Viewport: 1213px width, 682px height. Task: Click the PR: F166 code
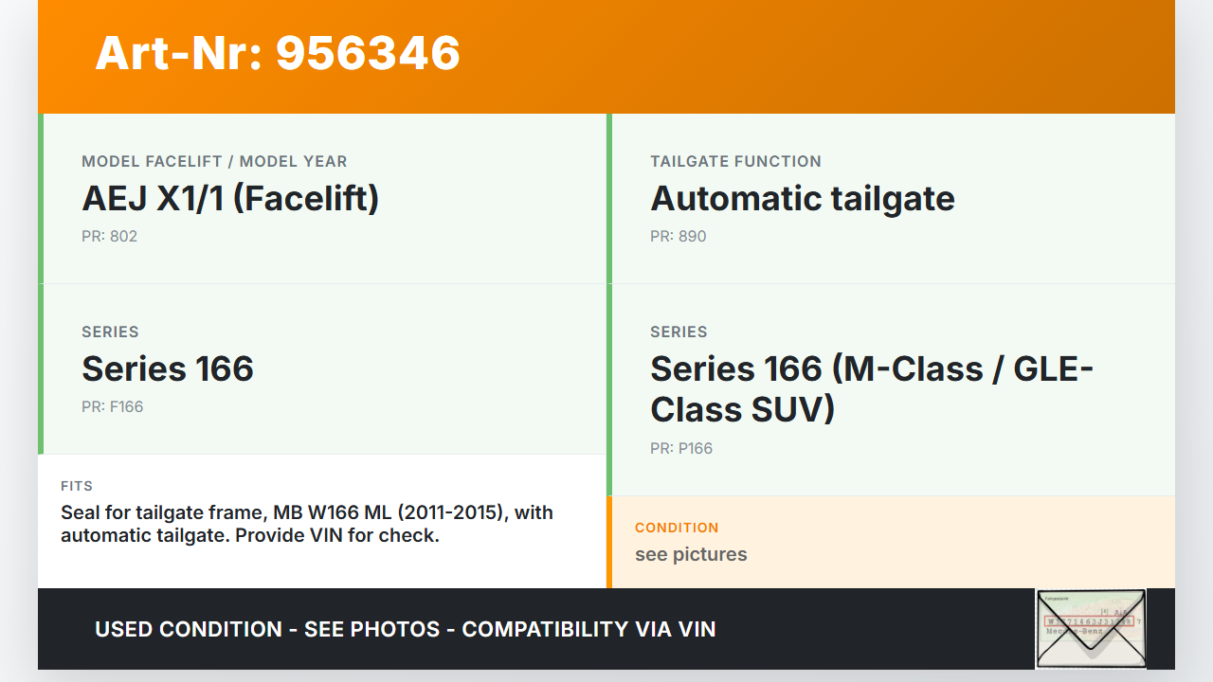click(112, 407)
